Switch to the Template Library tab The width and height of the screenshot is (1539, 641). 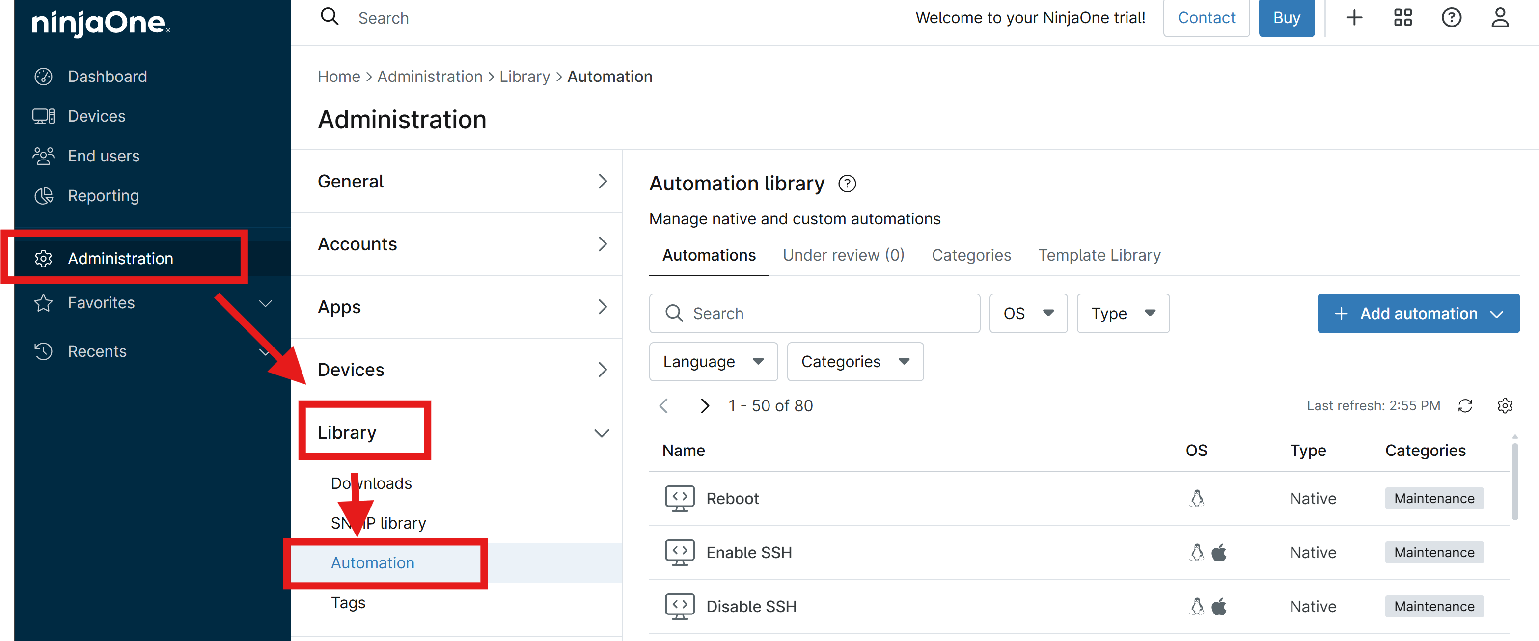click(1099, 255)
